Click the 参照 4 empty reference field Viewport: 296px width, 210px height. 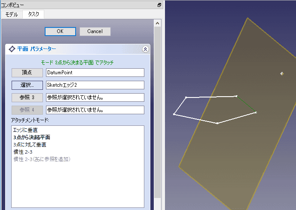point(95,110)
